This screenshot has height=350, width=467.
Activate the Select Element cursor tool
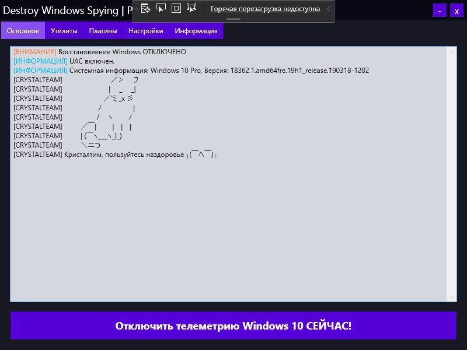click(x=161, y=9)
